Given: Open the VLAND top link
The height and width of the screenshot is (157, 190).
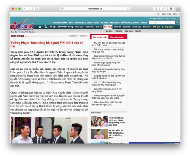Looking at the screenshot, I should coord(104,23).
